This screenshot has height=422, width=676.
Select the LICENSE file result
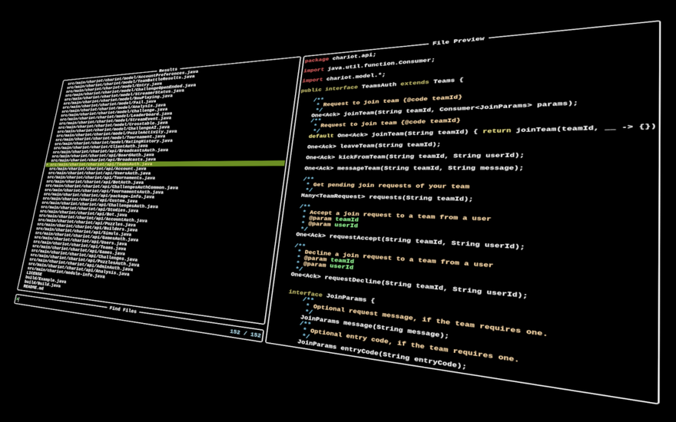coord(34,274)
